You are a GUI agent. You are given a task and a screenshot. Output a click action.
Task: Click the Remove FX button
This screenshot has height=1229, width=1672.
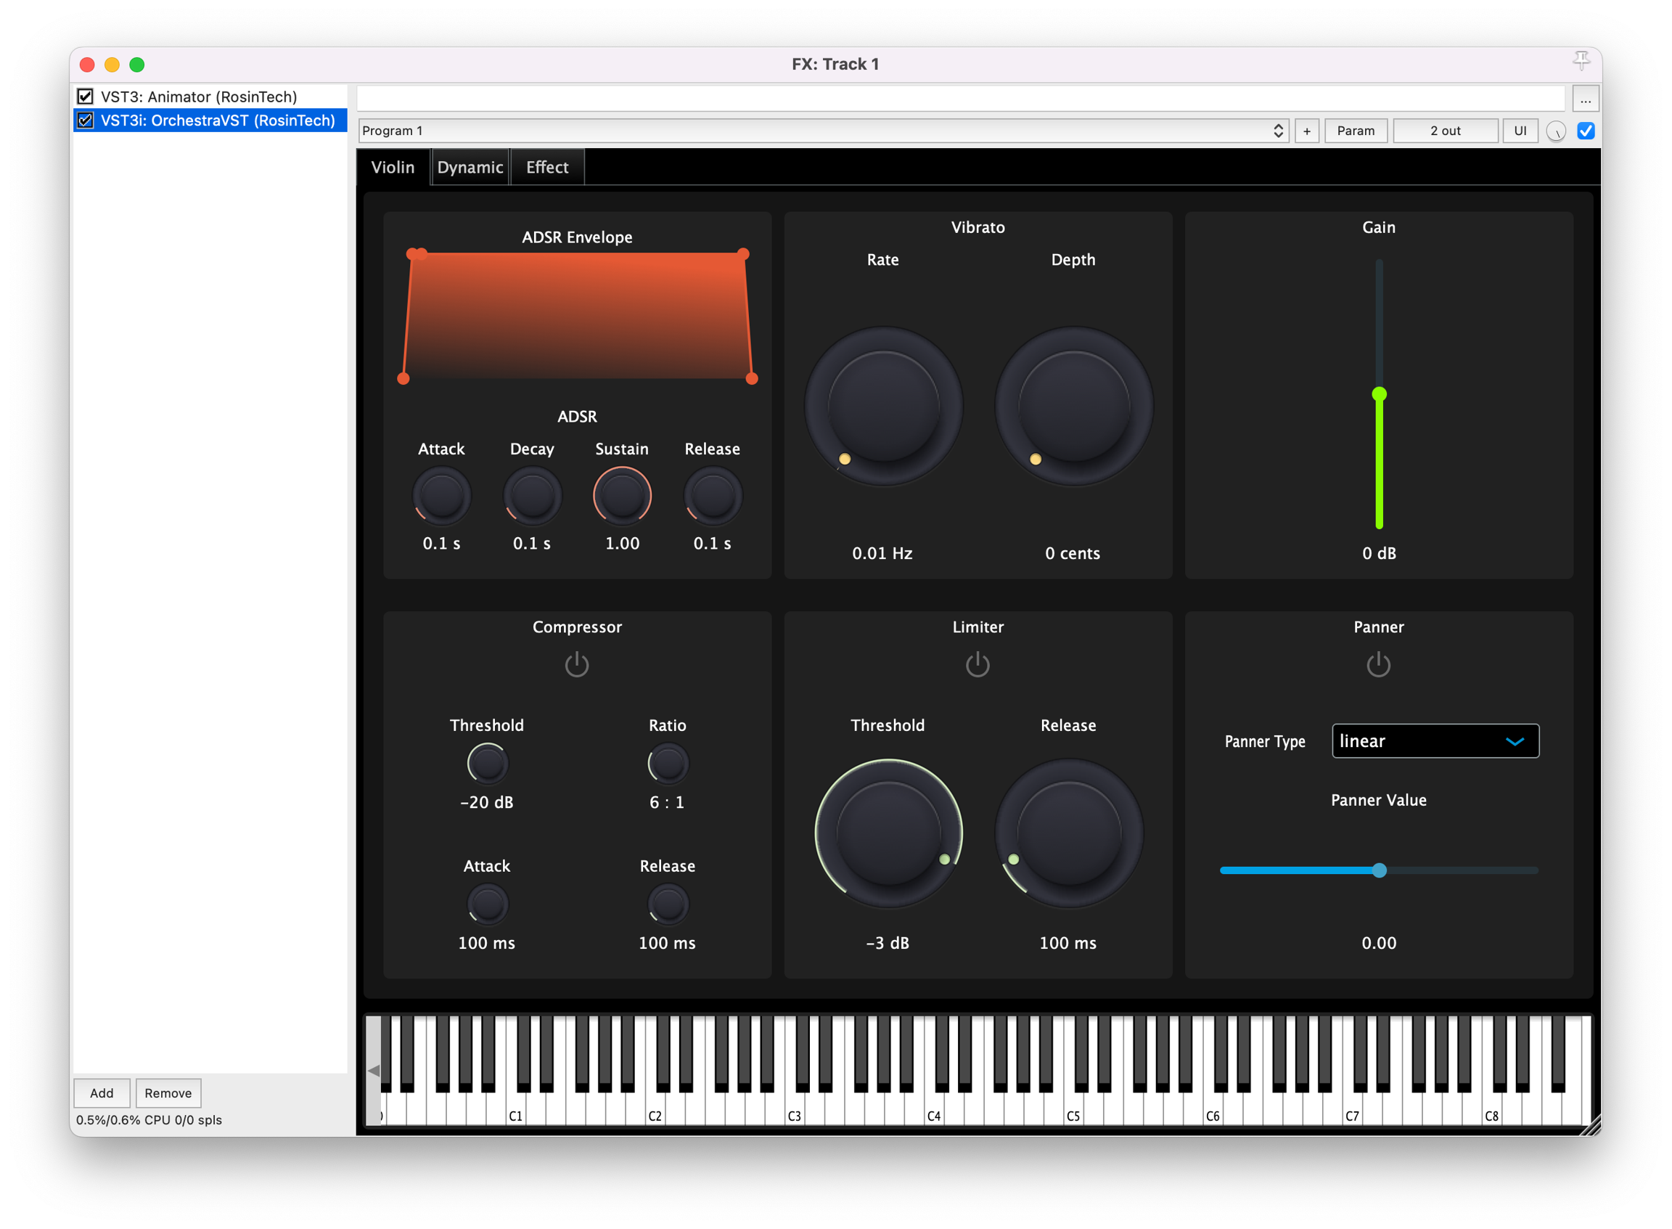[x=168, y=1093]
